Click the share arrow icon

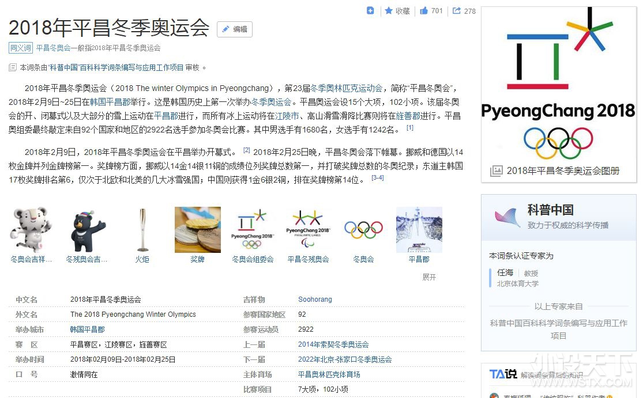coord(456,10)
